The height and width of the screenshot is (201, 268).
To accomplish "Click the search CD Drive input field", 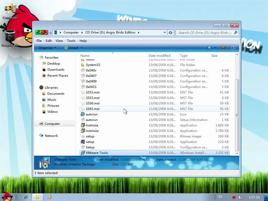I will (x=205, y=32).
